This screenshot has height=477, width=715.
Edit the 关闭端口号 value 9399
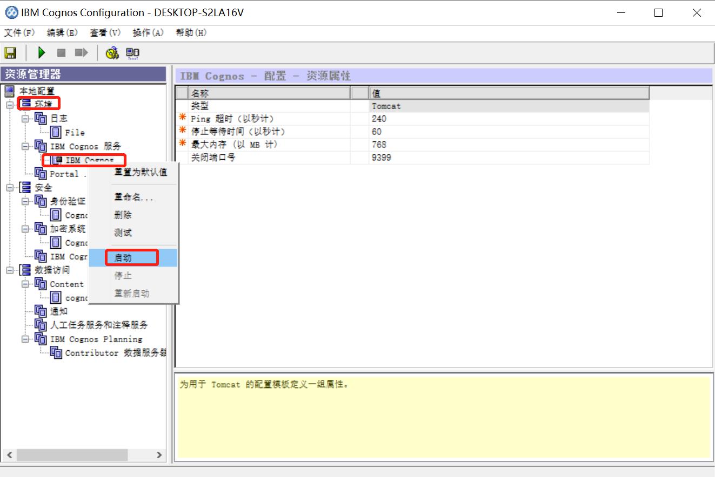(x=509, y=158)
